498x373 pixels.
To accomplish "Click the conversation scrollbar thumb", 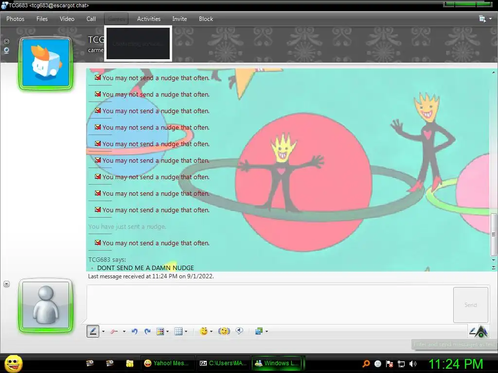I will tap(494, 235).
